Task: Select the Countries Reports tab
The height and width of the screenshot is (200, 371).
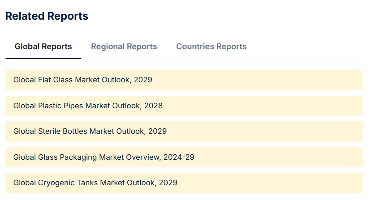Action: (211, 47)
